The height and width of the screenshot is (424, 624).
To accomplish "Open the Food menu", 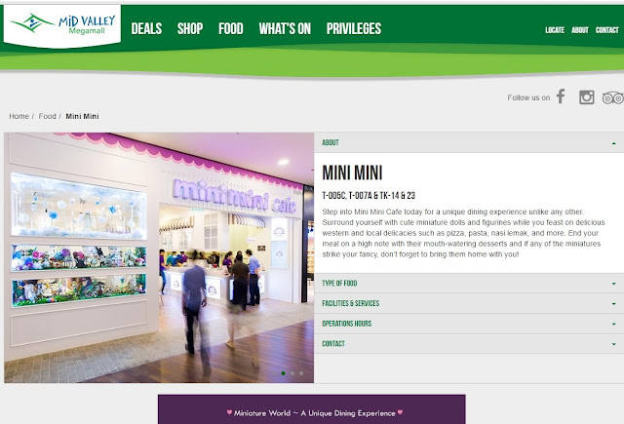I will click(231, 28).
